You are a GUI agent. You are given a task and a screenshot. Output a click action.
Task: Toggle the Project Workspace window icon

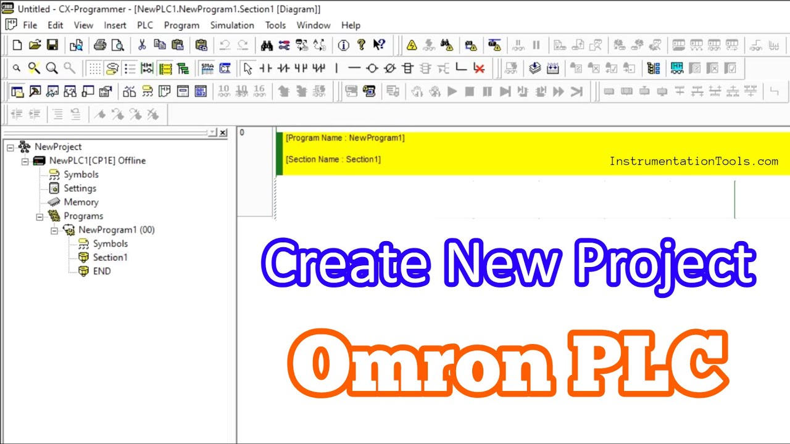(x=17, y=92)
